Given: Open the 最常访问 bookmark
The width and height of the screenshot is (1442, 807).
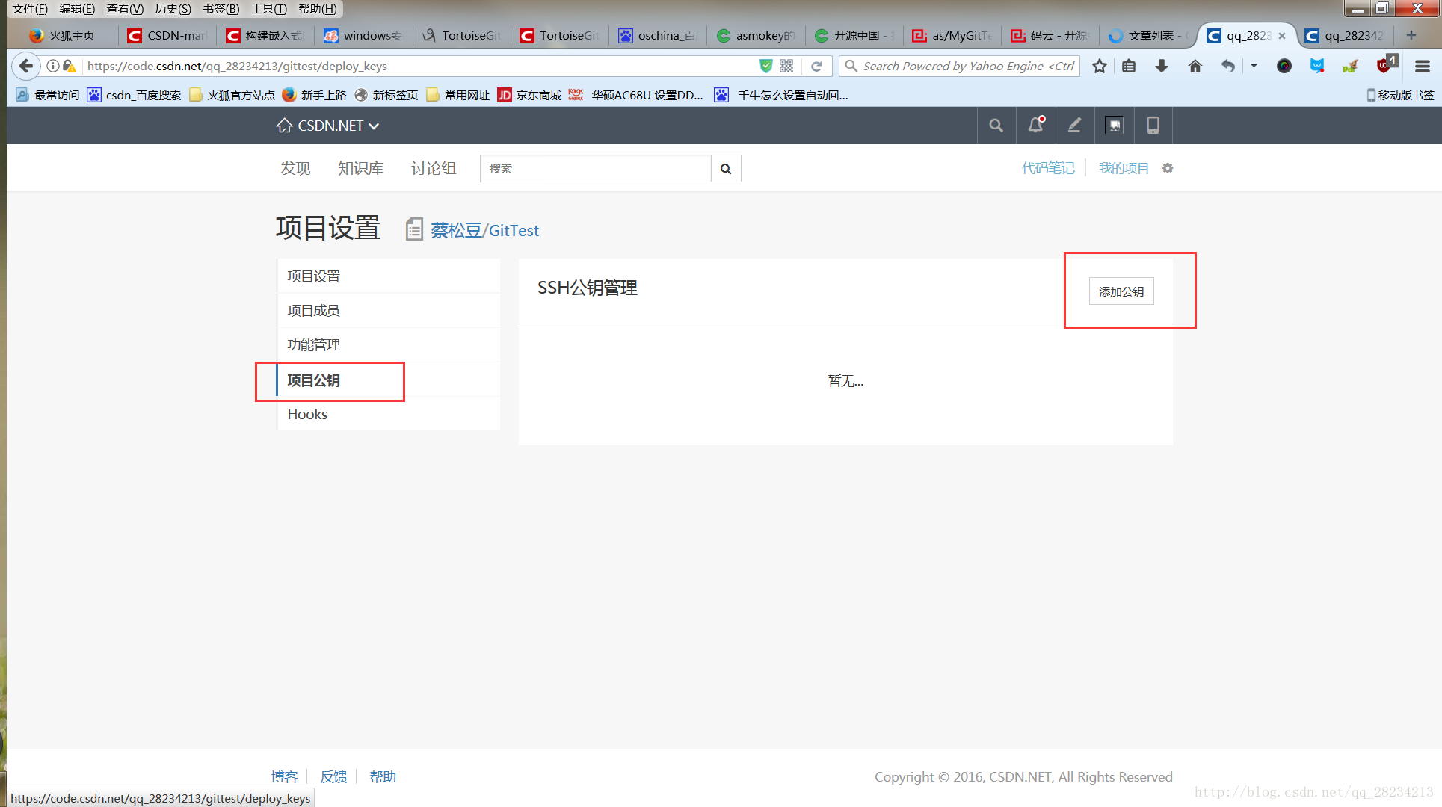Looking at the screenshot, I should click(48, 95).
